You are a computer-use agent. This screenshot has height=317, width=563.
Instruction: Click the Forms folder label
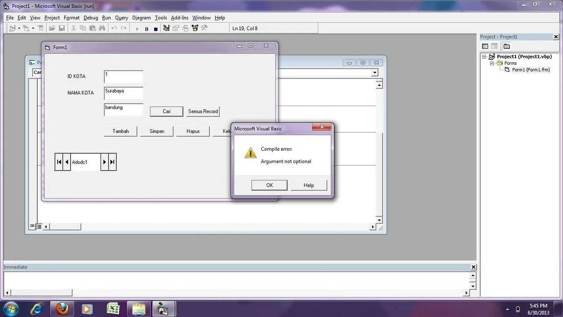tap(510, 63)
